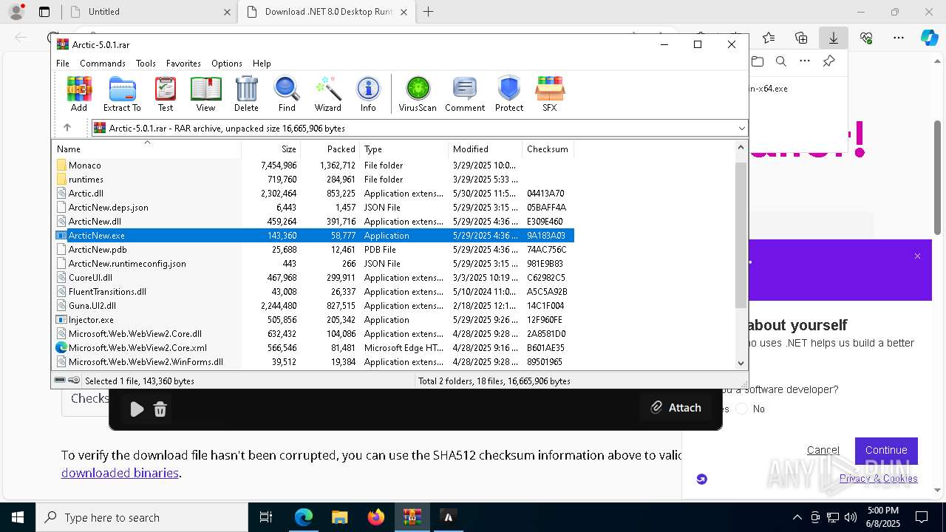Select the CuoreUI.dll file
Image resolution: width=946 pixels, height=532 pixels.
click(x=90, y=278)
